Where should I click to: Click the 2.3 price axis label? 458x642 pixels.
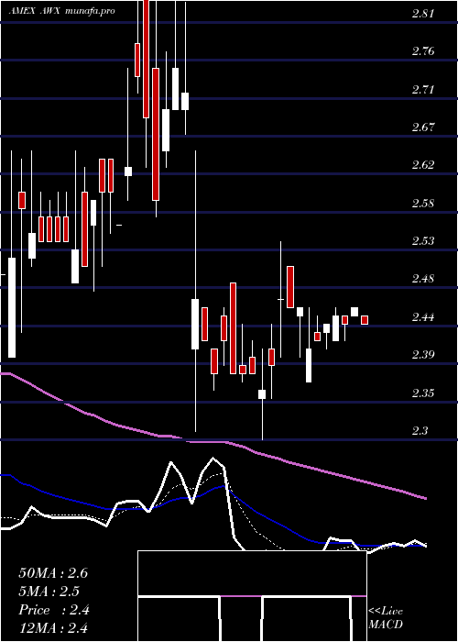(420, 431)
